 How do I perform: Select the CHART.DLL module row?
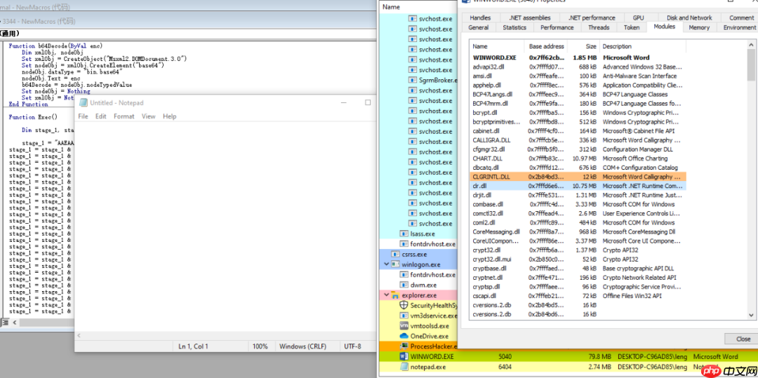pos(578,158)
